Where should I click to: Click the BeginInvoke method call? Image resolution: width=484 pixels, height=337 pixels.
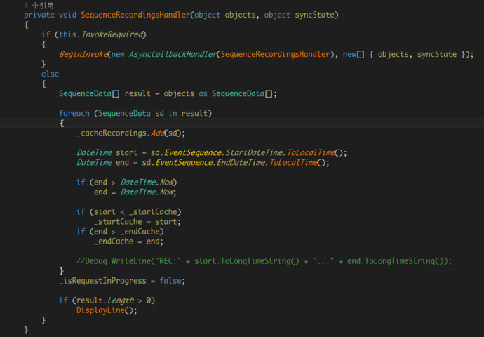coord(83,54)
